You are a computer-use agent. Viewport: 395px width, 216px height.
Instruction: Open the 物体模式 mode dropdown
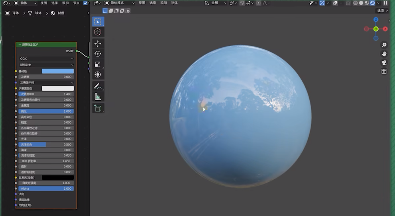coord(120,3)
